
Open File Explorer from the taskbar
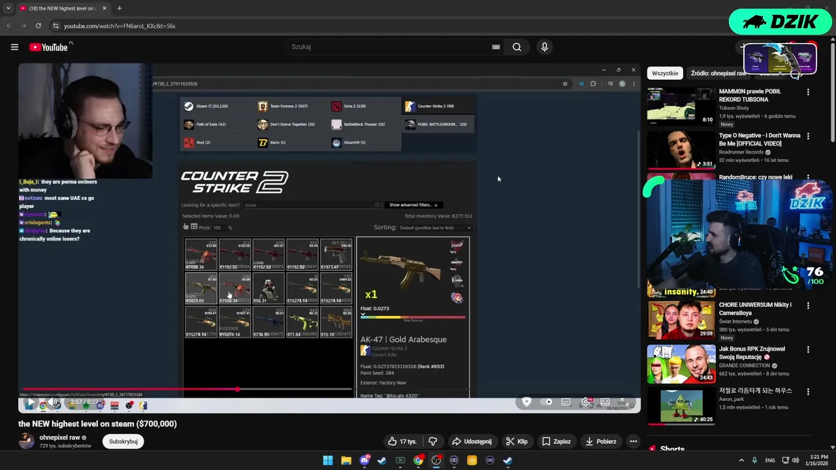346,460
